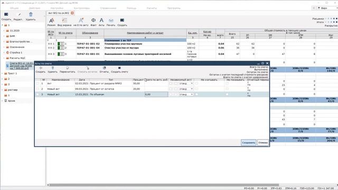Select the 'Расчеты НЦС' folder
The height and width of the screenshot is (190, 338).
[x=17, y=58]
